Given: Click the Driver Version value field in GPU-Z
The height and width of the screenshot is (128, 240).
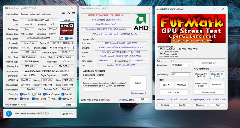Looking at the screenshot, I should (x=47, y=71).
